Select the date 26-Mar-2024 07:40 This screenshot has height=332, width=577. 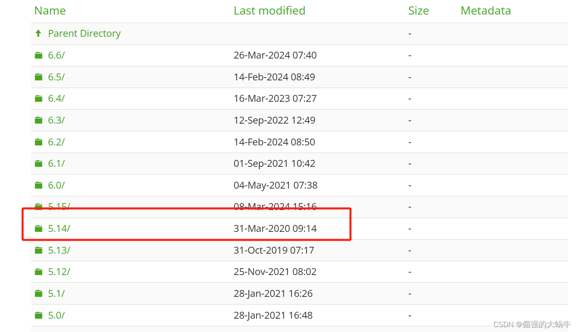(x=275, y=55)
